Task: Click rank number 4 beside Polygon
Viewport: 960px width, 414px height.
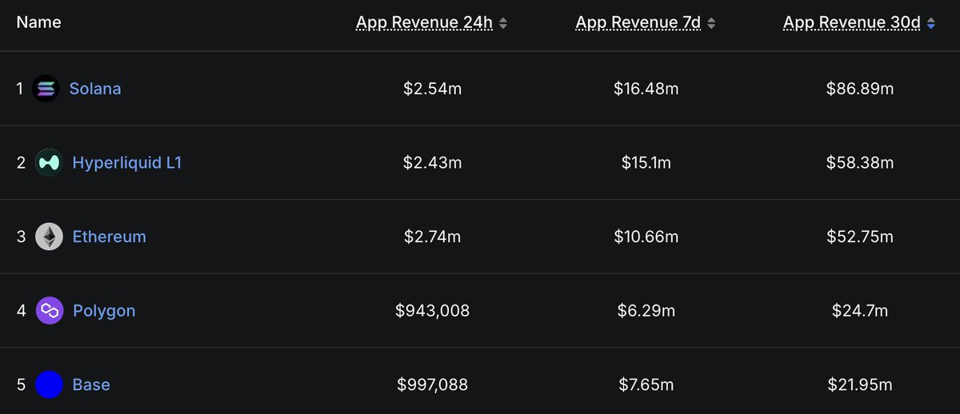Action: click(x=22, y=311)
